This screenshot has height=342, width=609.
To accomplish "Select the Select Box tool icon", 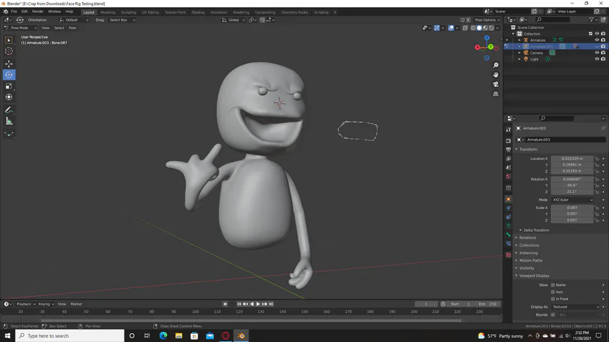I will 9,41.
